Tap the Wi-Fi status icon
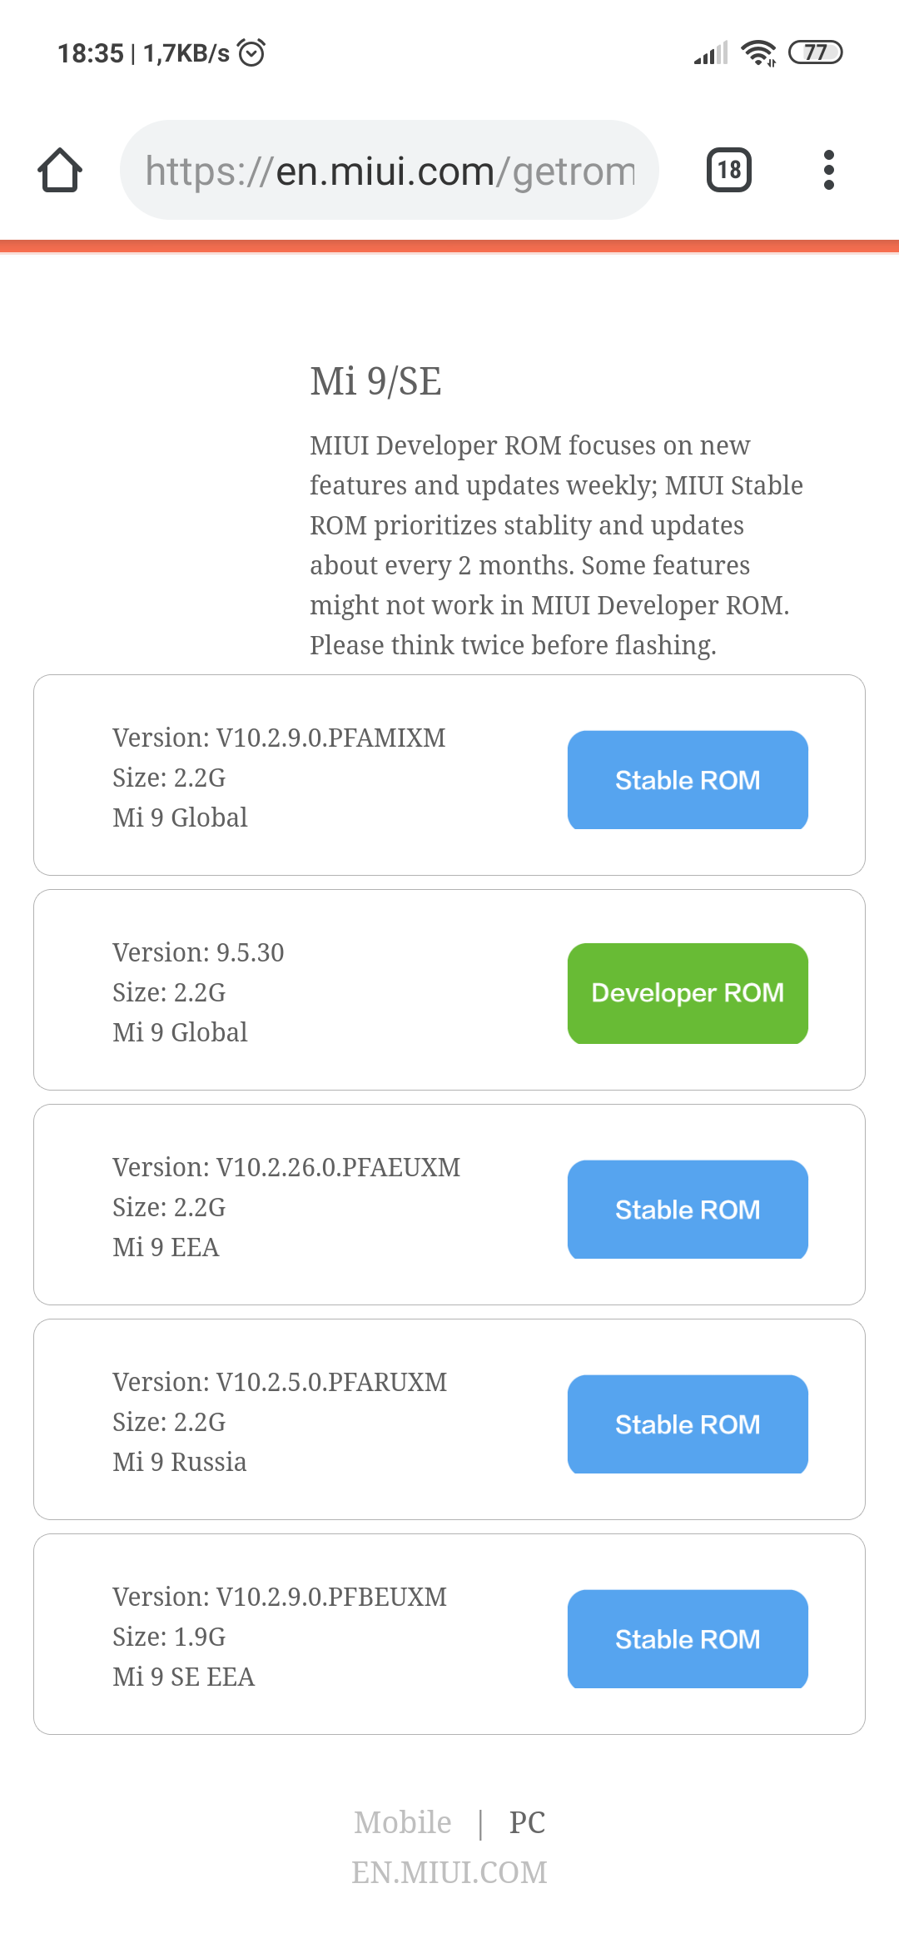The height and width of the screenshot is (1948, 899). [x=758, y=53]
